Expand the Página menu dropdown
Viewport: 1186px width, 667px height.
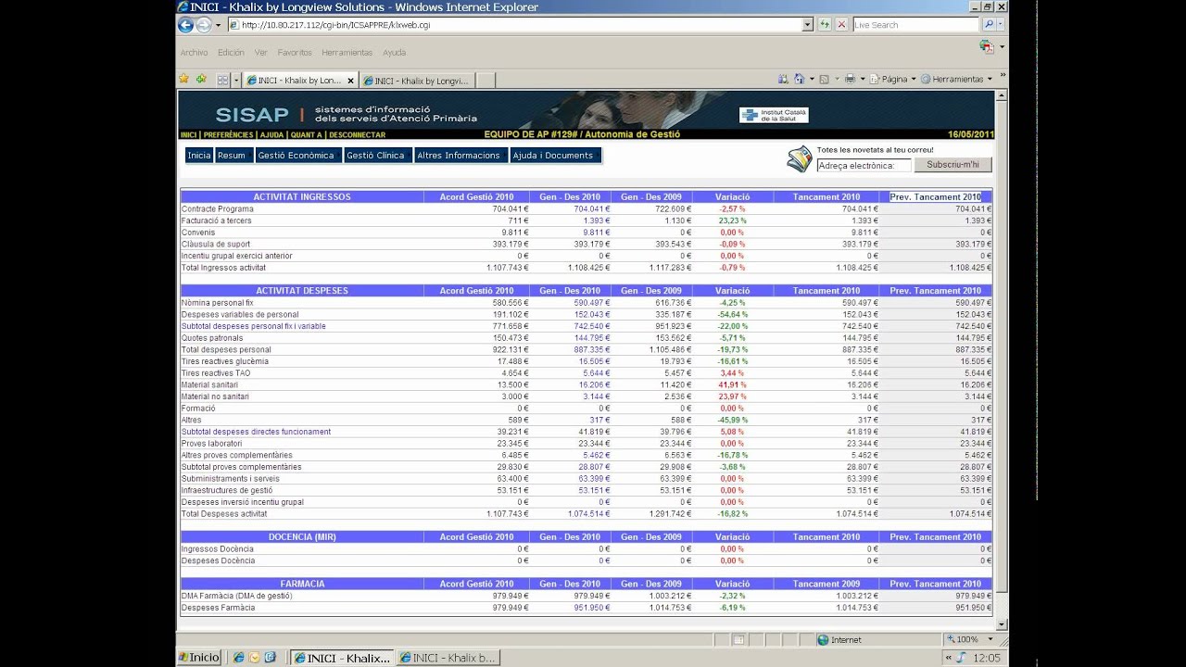tap(913, 80)
